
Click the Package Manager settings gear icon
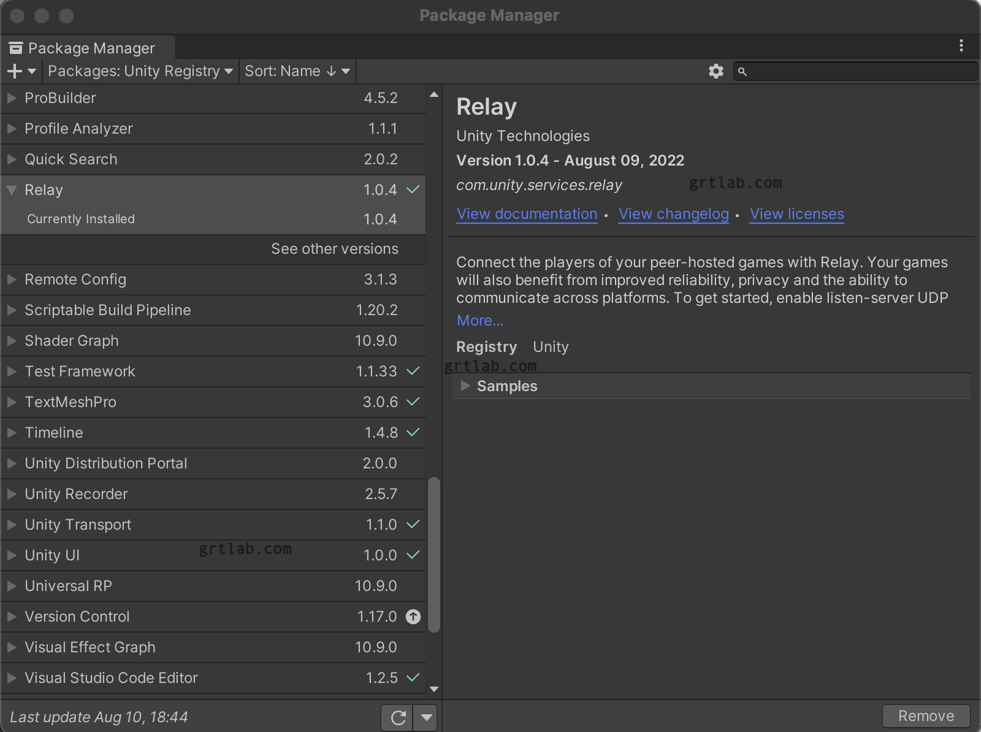pyautogui.click(x=716, y=71)
